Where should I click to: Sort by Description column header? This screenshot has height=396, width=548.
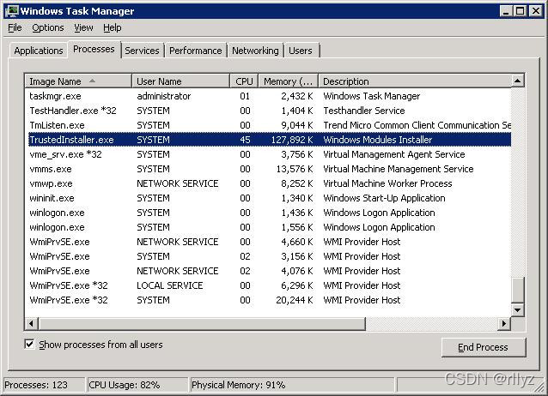click(415, 81)
